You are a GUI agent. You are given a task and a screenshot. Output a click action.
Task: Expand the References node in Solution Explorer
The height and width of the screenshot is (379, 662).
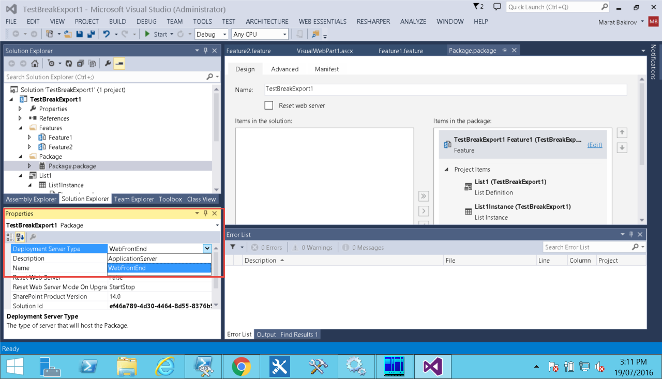pyautogui.click(x=20, y=118)
